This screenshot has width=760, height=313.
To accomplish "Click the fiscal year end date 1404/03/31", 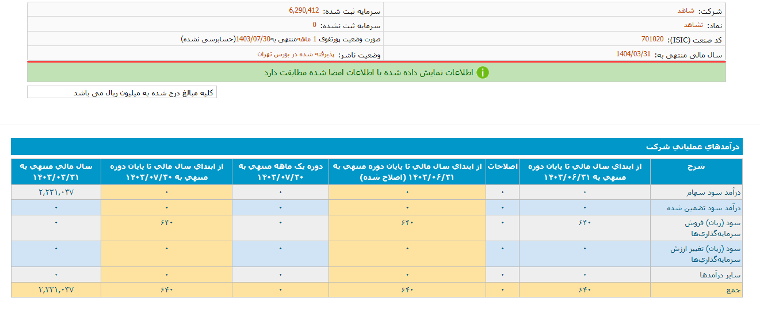I will [633, 54].
